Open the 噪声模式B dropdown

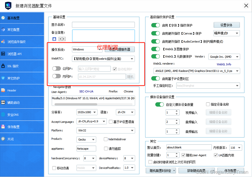[x=226, y=33]
